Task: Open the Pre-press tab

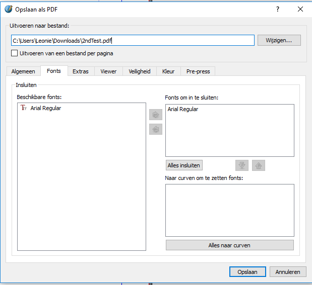Action: click(x=198, y=71)
